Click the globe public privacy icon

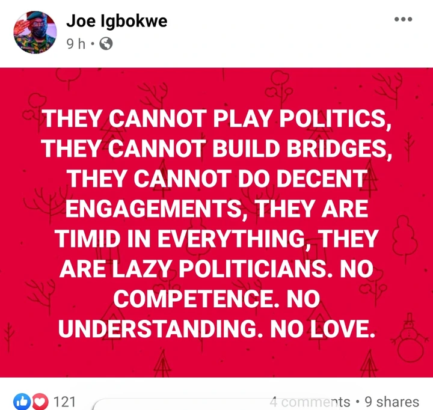(106, 44)
